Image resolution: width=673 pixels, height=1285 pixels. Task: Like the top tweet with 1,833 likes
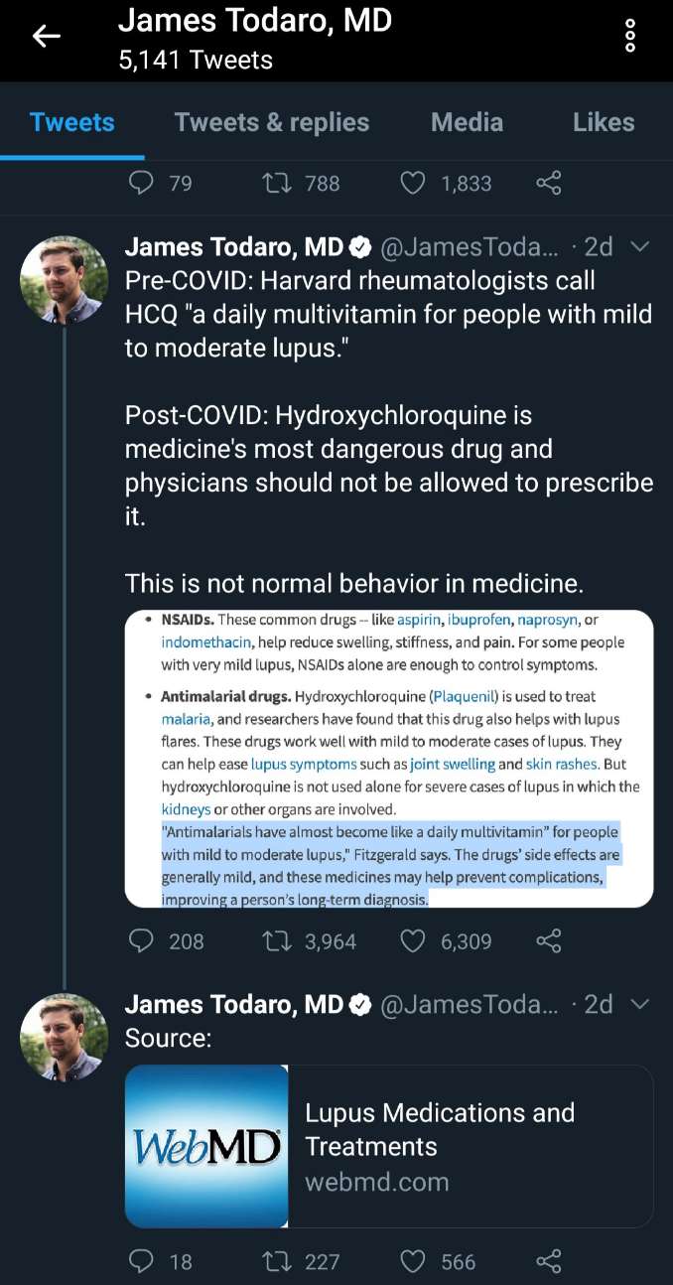coord(412,183)
